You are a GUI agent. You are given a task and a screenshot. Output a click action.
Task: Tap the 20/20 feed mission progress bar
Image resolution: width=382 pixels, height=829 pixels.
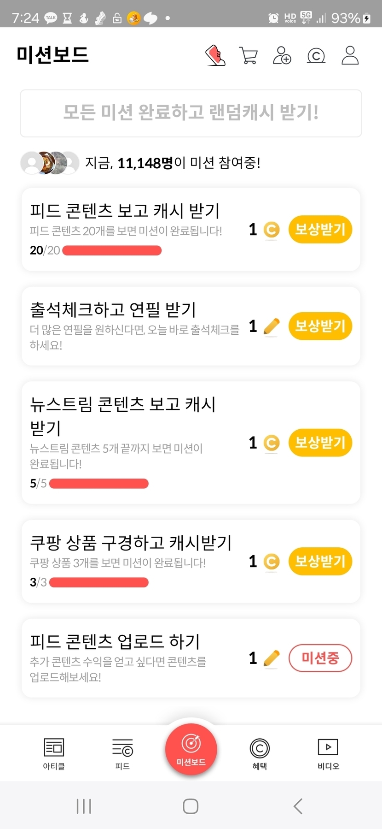pyautogui.click(x=112, y=250)
